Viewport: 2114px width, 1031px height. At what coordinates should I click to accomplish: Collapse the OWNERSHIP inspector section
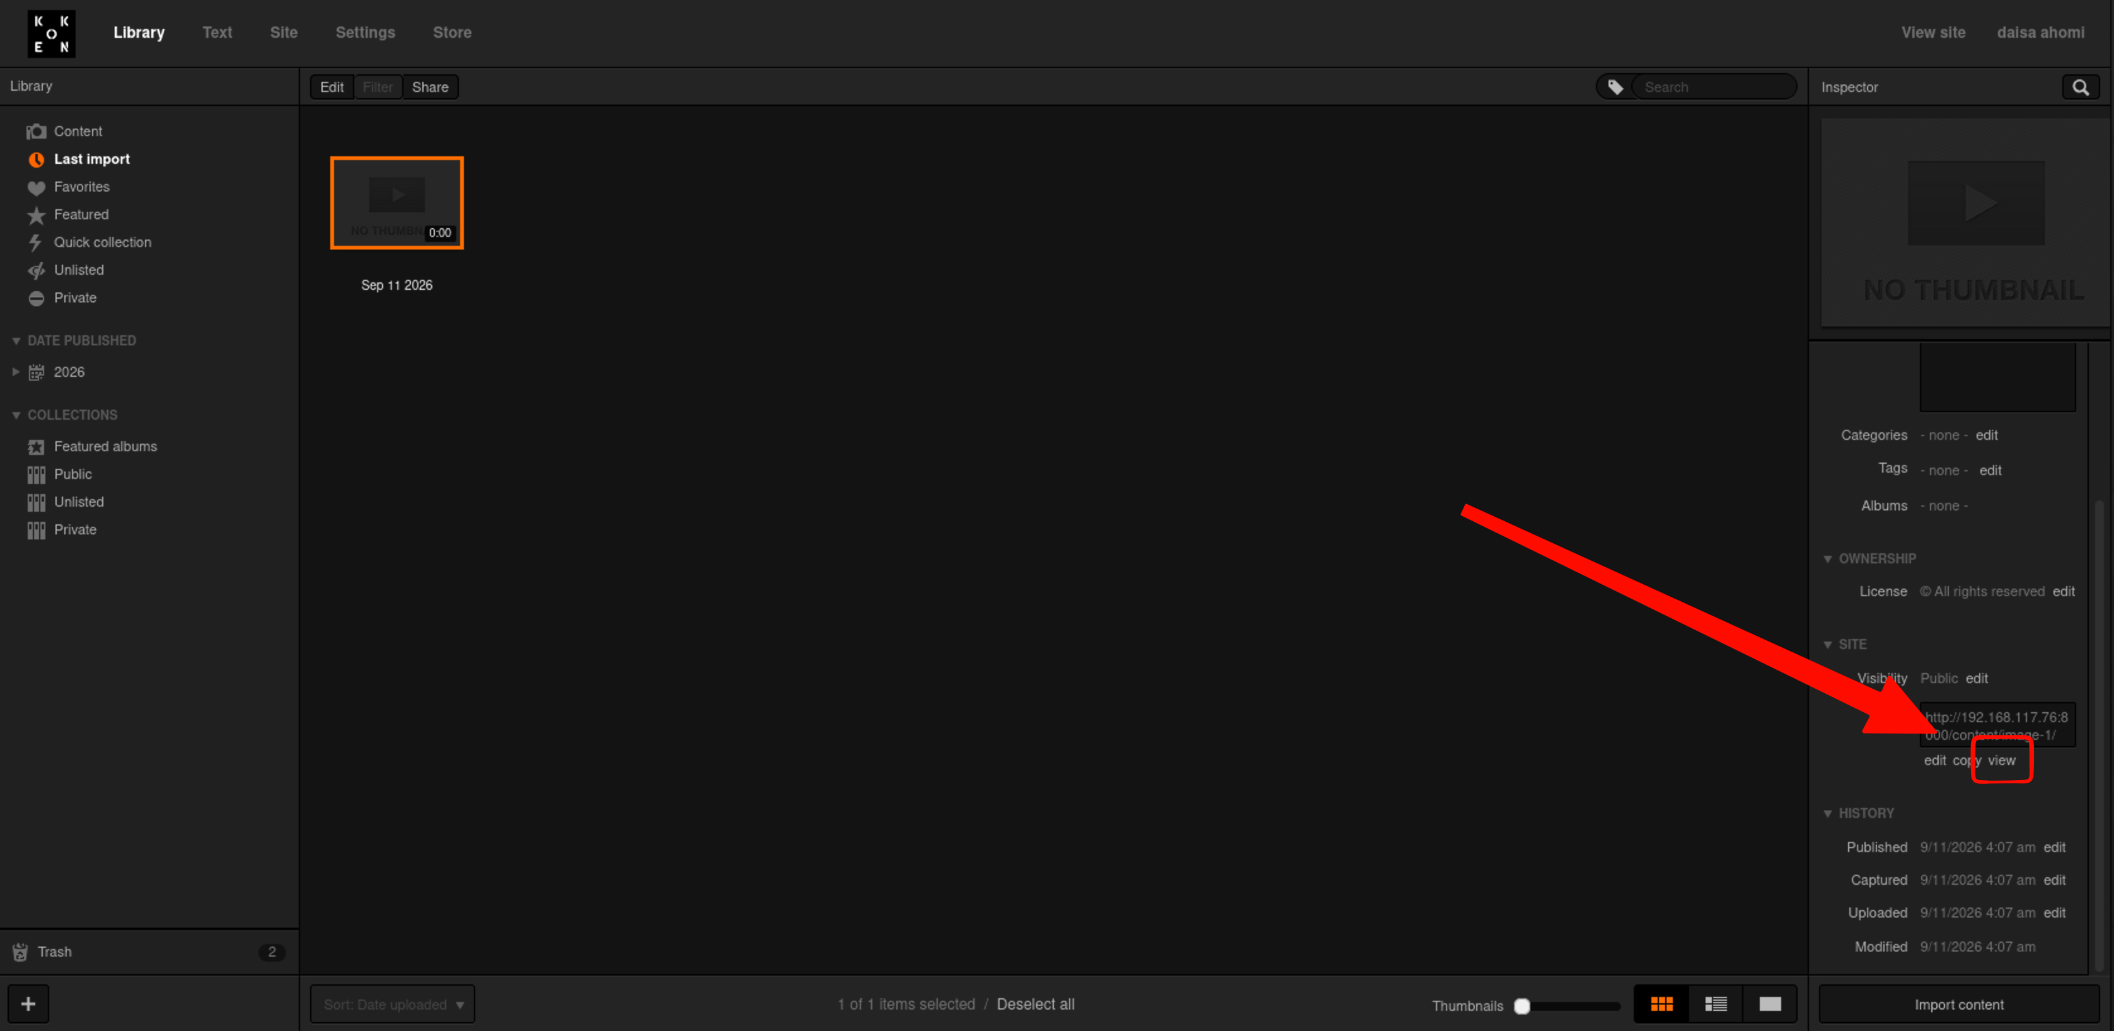pyautogui.click(x=1828, y=560)
